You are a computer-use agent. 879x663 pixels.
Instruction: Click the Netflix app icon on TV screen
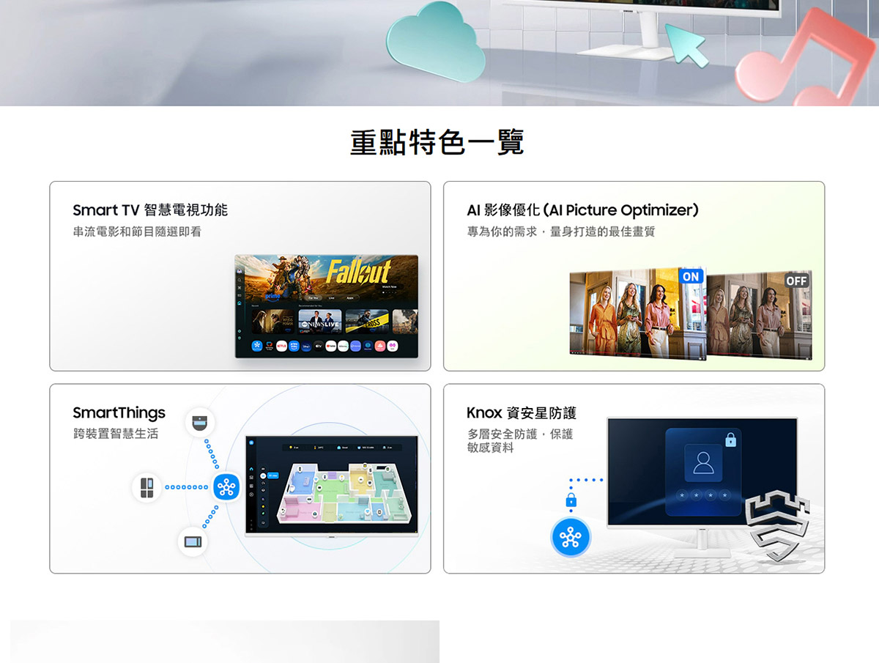pos(281,347)
